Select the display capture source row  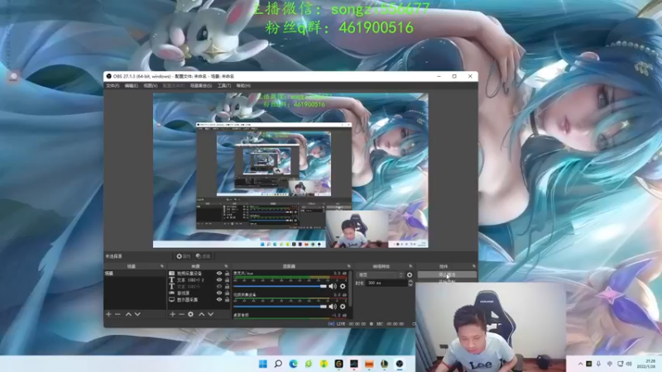[x=199, y=299]
